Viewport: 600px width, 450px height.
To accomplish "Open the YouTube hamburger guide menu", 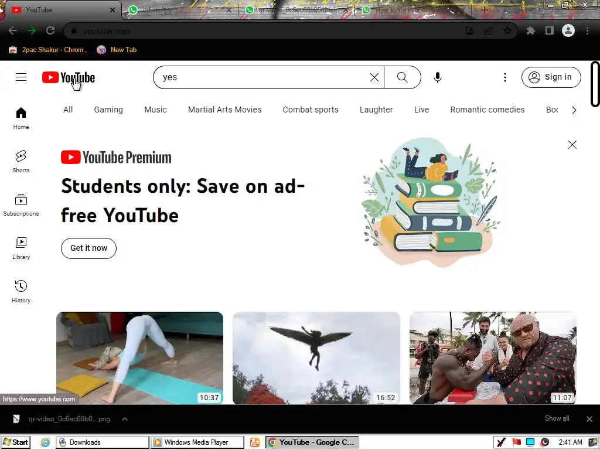I will click(x=21, y=77).
